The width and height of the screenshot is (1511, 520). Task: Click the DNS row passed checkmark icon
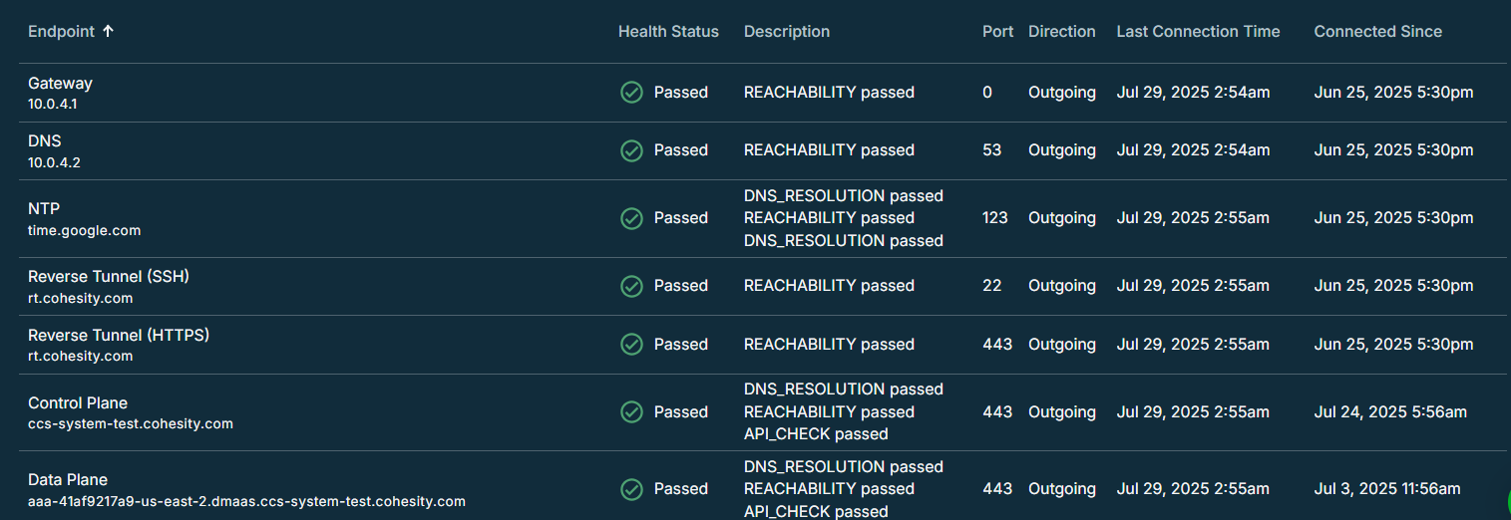tap(631, 150)
